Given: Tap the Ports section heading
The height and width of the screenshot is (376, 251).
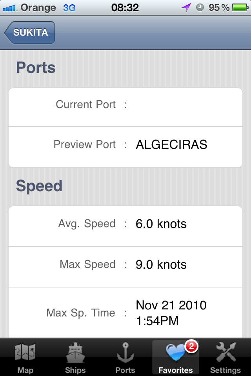Looking at the screenshot, I should [x=36, y=68].
